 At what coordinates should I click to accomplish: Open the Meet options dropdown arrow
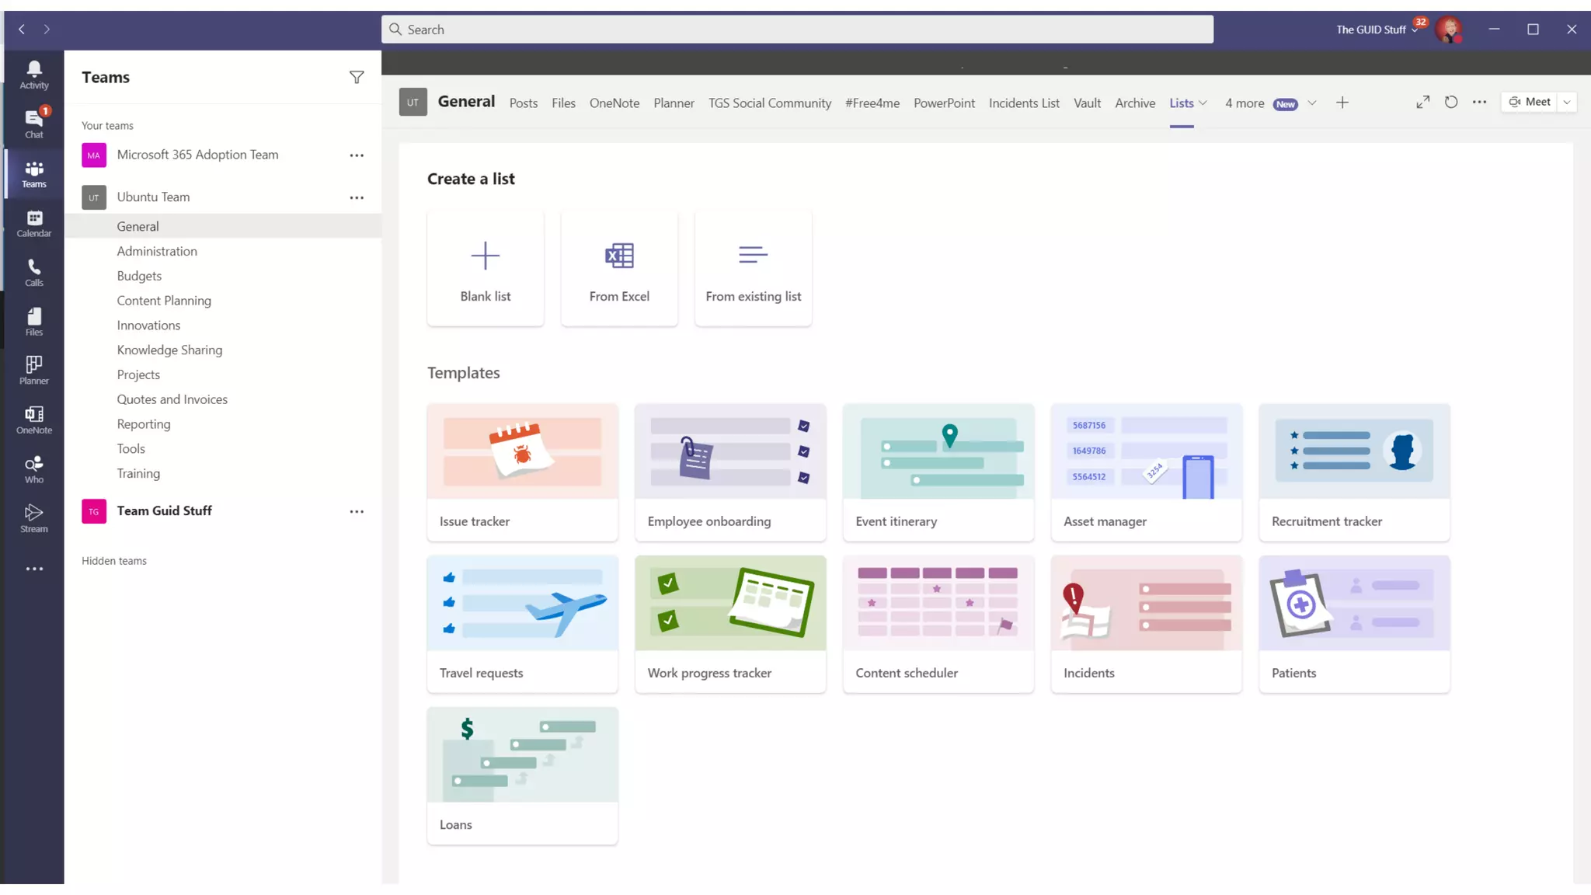pos(1567,102)
